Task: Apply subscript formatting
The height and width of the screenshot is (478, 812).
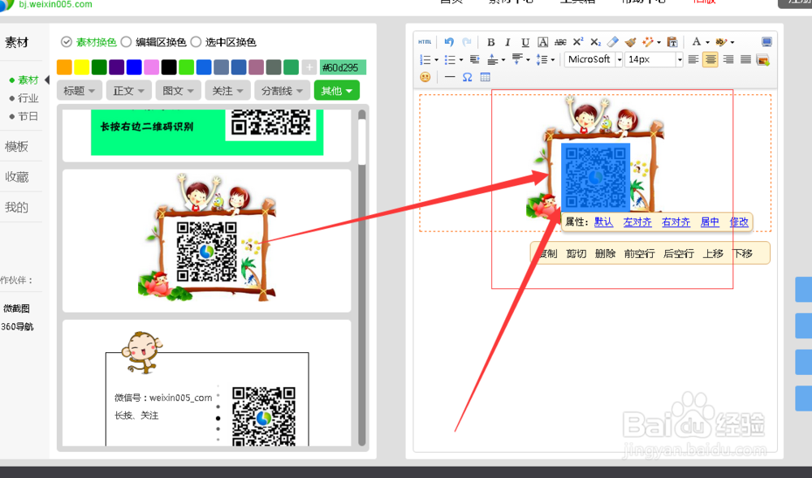Action: pyautogui.click(x=595, y=42)
